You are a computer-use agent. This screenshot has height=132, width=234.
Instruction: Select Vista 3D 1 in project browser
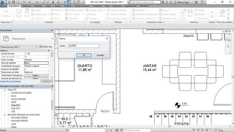pyautogui.click(x=16, y=105)
